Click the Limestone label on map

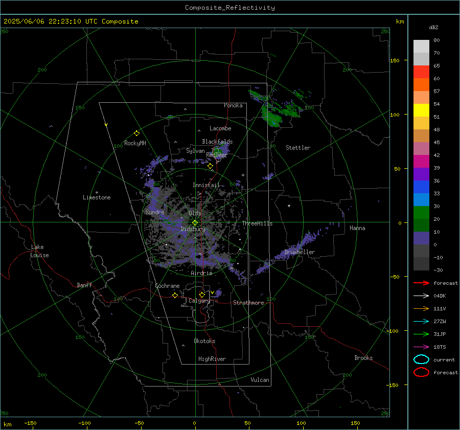click(x=97, y=197)
